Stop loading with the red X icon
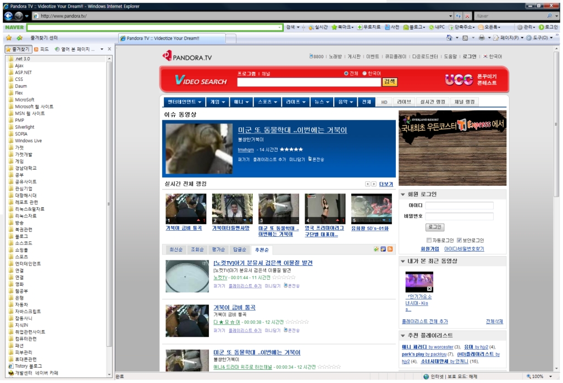This screenshot has width=563, height=383. pyautogui.click(x=467, y=16)
